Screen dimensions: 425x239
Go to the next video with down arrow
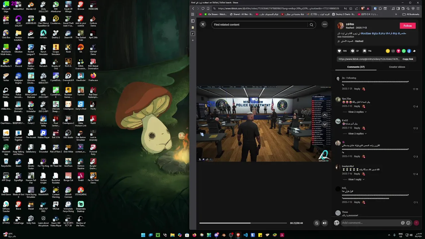(325, 124)
